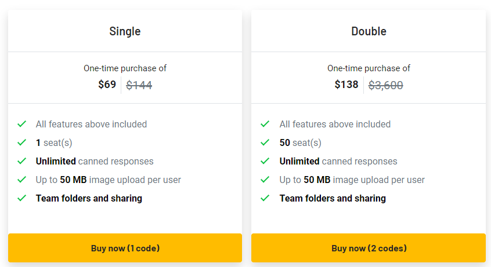Click the Buy now (2 codes) button

(369, 248)
